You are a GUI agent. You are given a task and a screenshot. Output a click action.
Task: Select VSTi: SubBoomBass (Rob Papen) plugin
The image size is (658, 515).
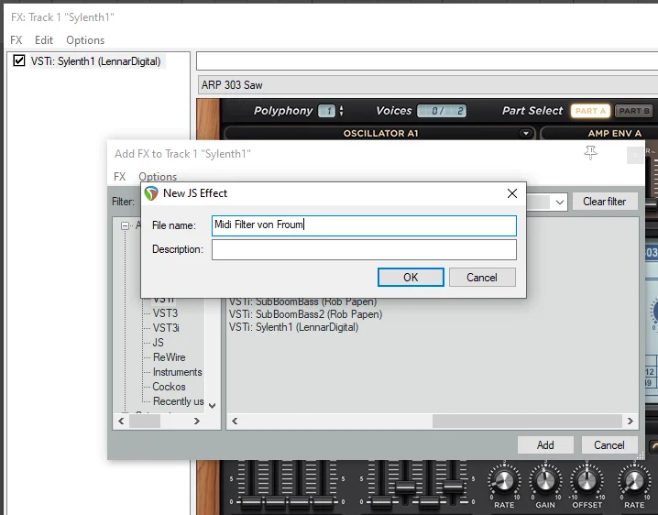pos(302,301)
